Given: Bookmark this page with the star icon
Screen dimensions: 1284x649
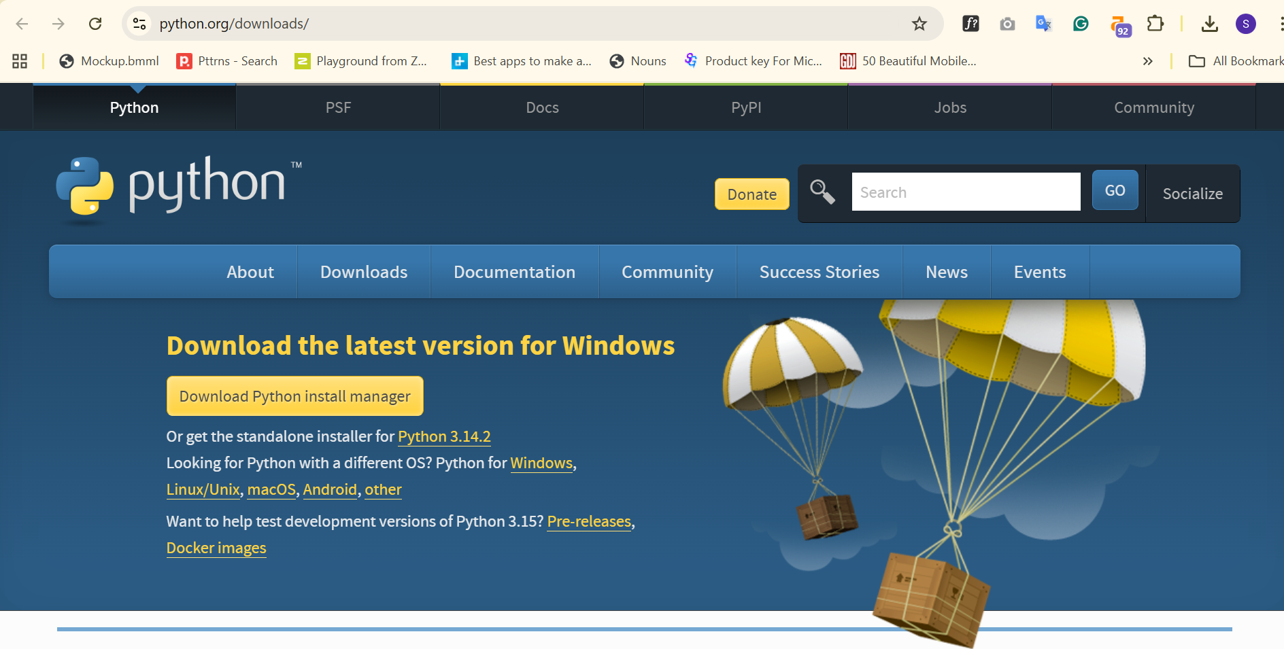Looking at the screenshot, I should coord(919,24).
